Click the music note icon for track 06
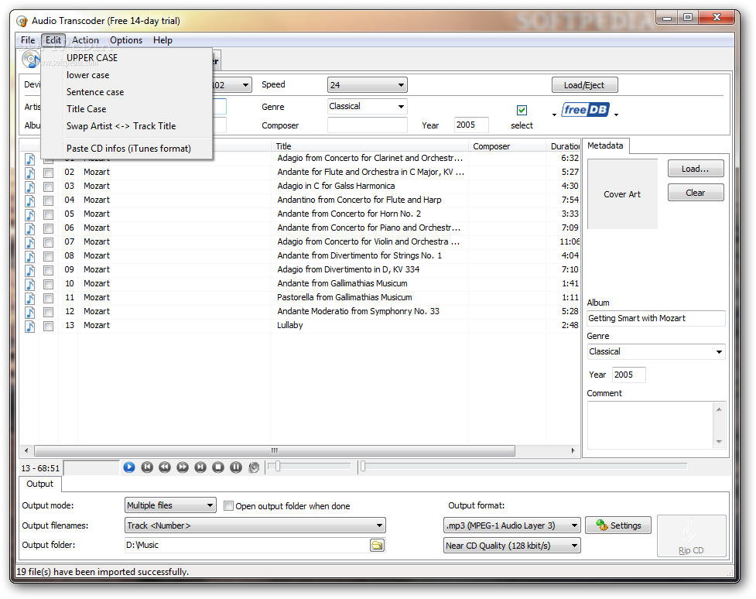Viewport: 756px width, 599px height. [30, 228]
